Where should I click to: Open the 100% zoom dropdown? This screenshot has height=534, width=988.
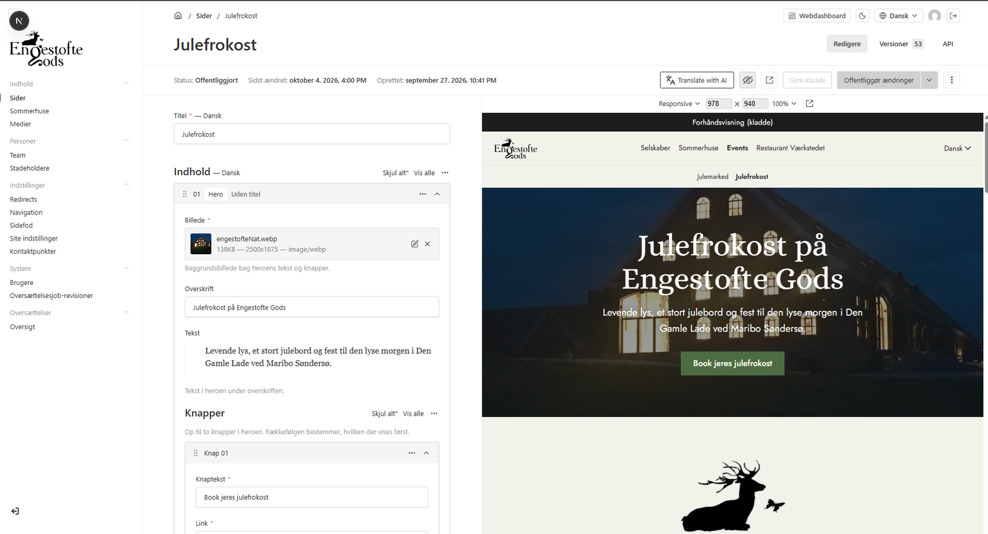click(784, 104)
